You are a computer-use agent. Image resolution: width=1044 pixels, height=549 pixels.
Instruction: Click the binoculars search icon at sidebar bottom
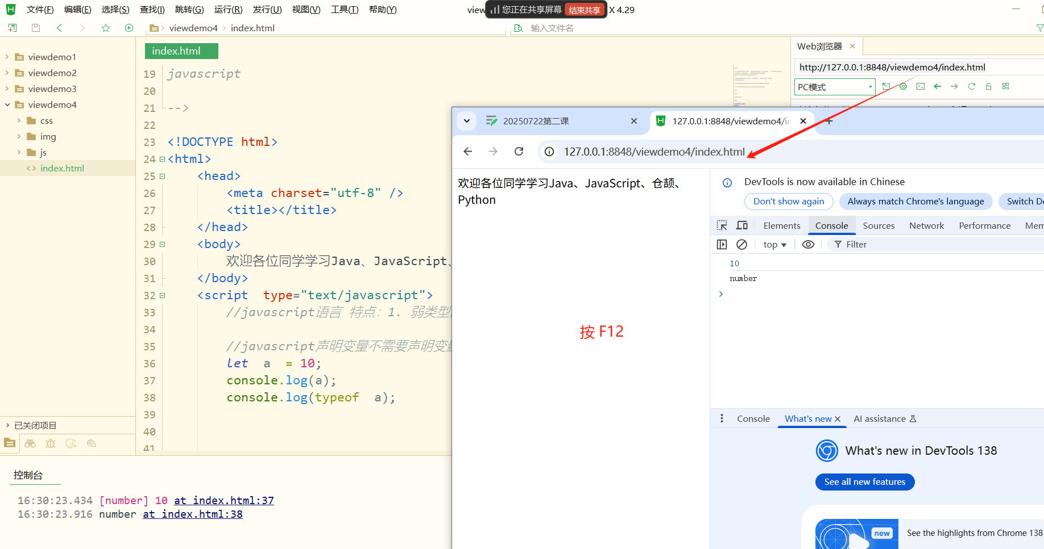[30, 443]
